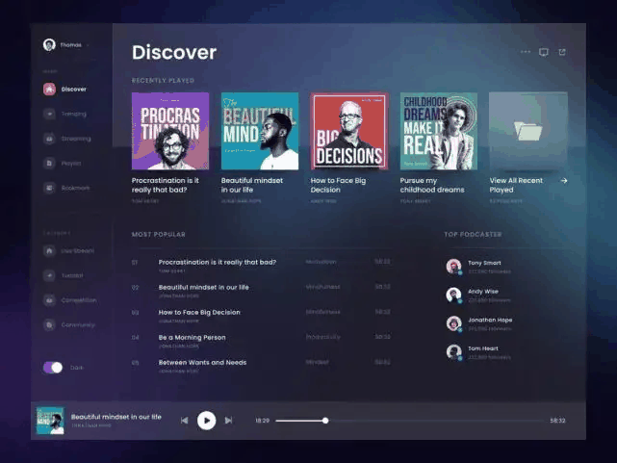Toggle the Dark mode switch
This screenshot has width=617, height=463.
[x=53, y=368]
